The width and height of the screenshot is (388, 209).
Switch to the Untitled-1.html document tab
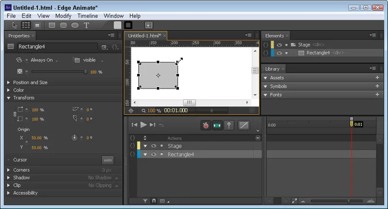click(x=145, y=35)
